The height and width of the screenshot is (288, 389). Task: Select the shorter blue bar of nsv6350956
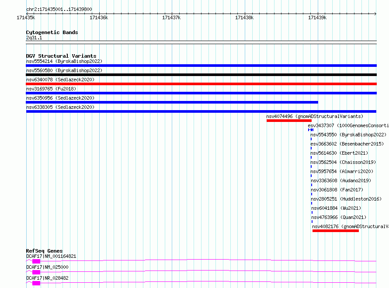point(172,102)
